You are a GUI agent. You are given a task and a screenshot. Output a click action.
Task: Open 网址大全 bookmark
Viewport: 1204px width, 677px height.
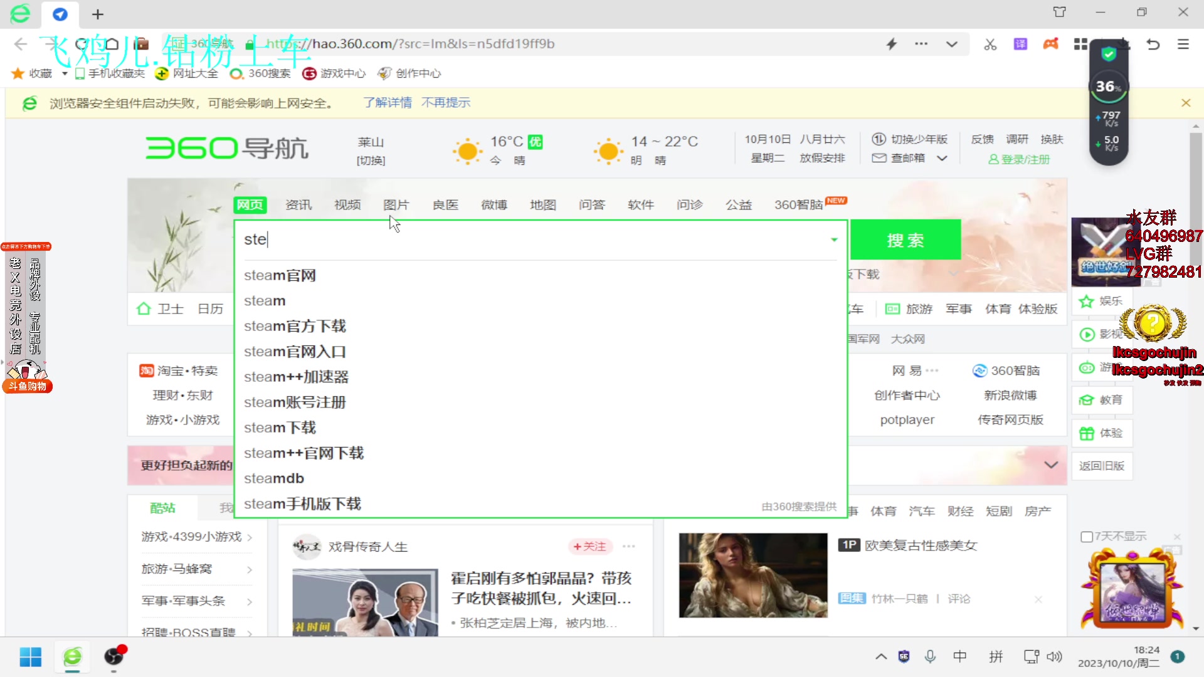(187, 73)
